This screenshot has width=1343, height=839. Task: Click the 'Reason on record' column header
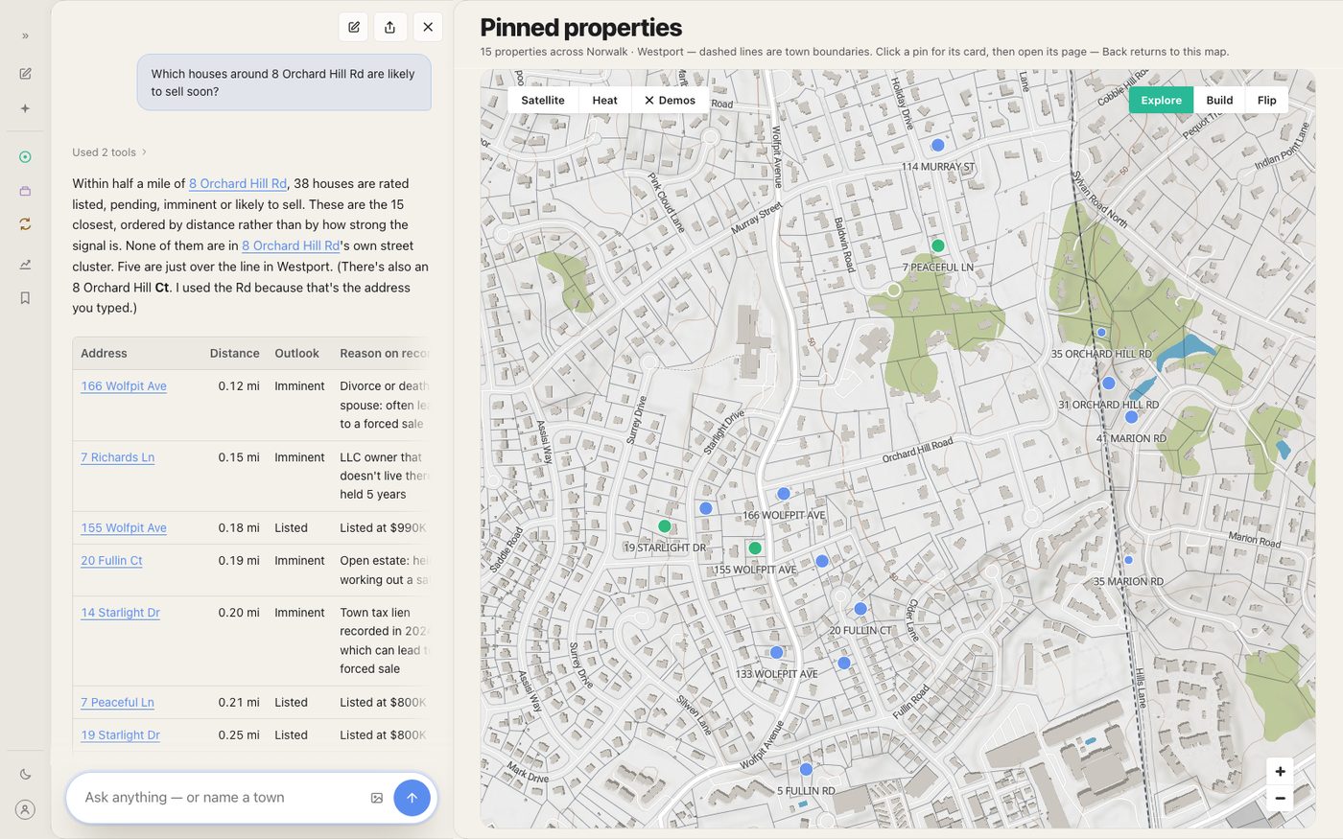click(x=384, y=354)
